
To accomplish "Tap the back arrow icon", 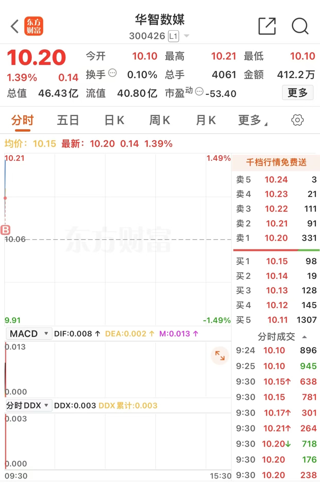I will pyautogui.click(x=15, y=26).
